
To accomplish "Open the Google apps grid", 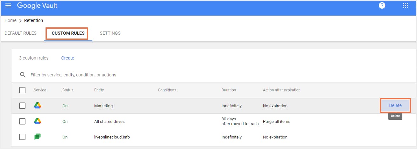I will (406, 6).
